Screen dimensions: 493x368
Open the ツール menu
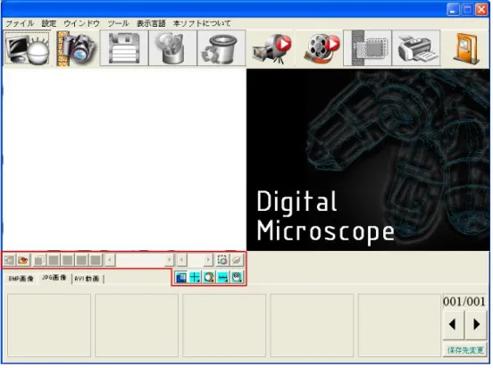click(x=118, y=23)
